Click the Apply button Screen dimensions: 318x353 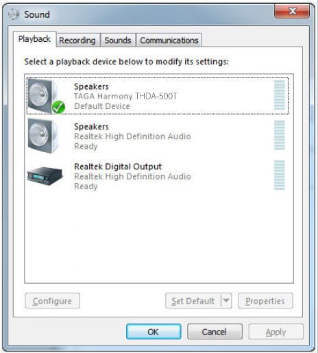point(276,332)
